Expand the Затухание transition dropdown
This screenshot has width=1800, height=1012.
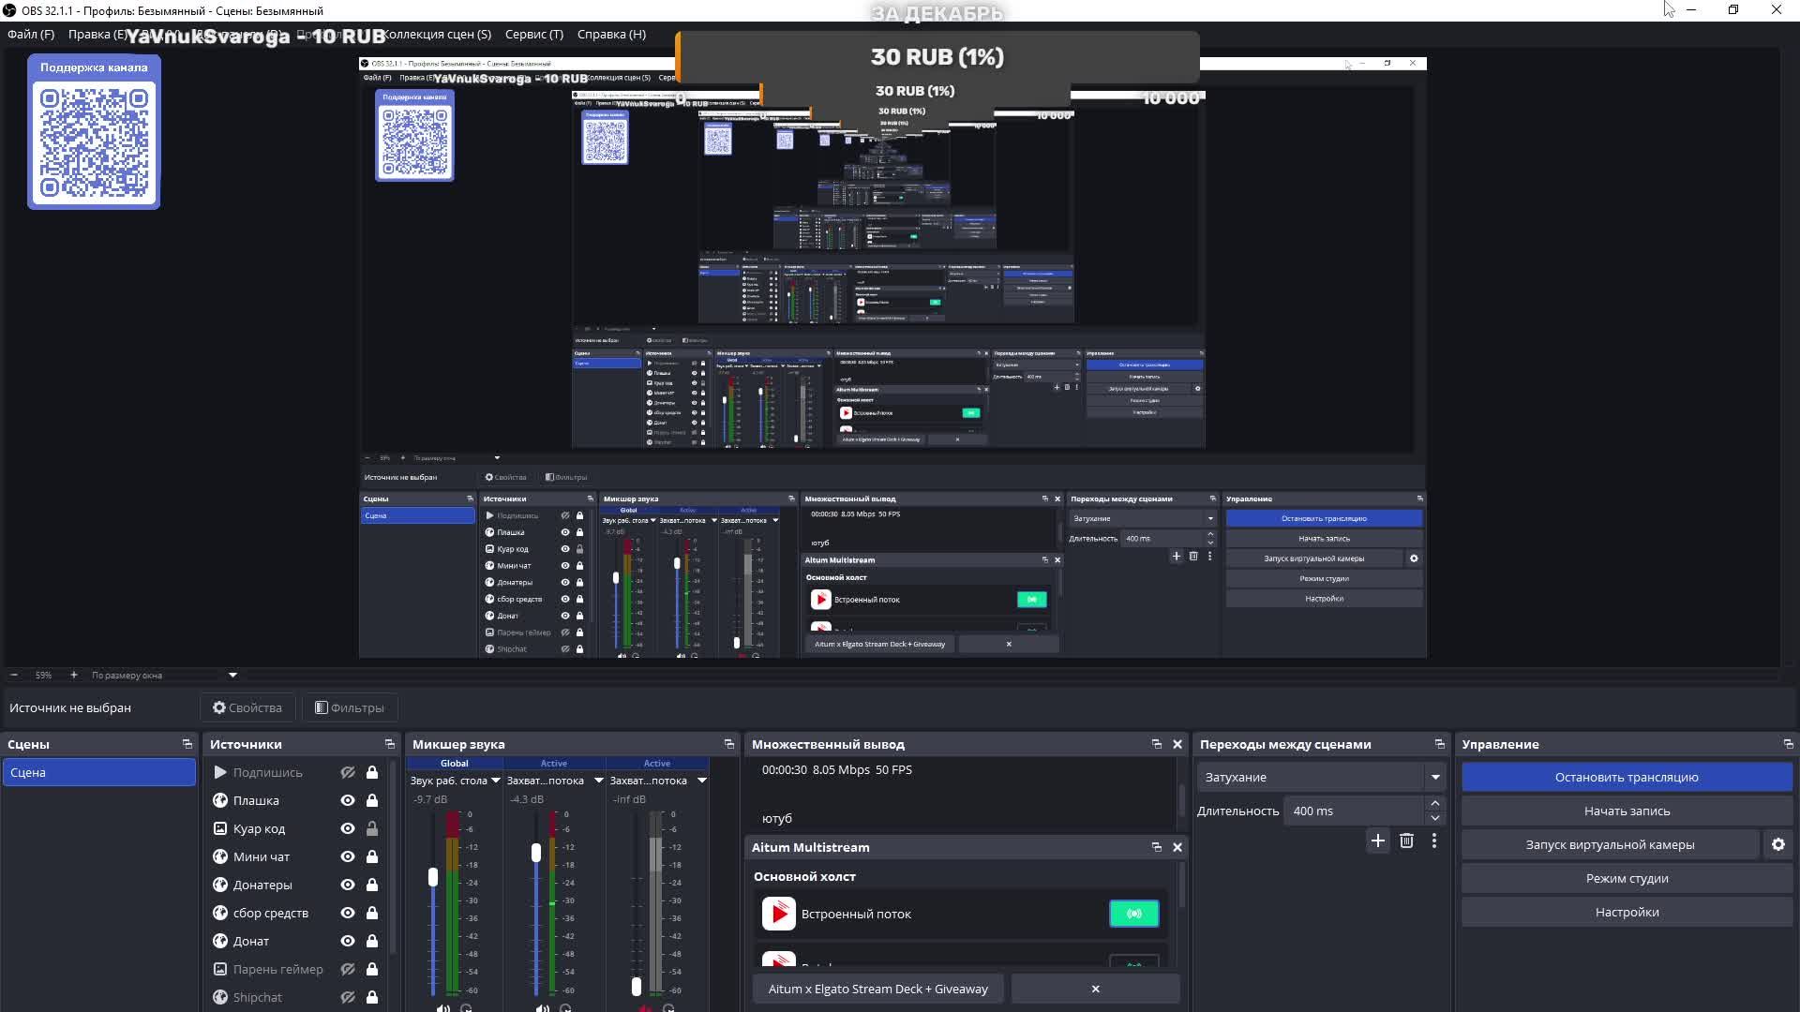tap(1434, 777)
